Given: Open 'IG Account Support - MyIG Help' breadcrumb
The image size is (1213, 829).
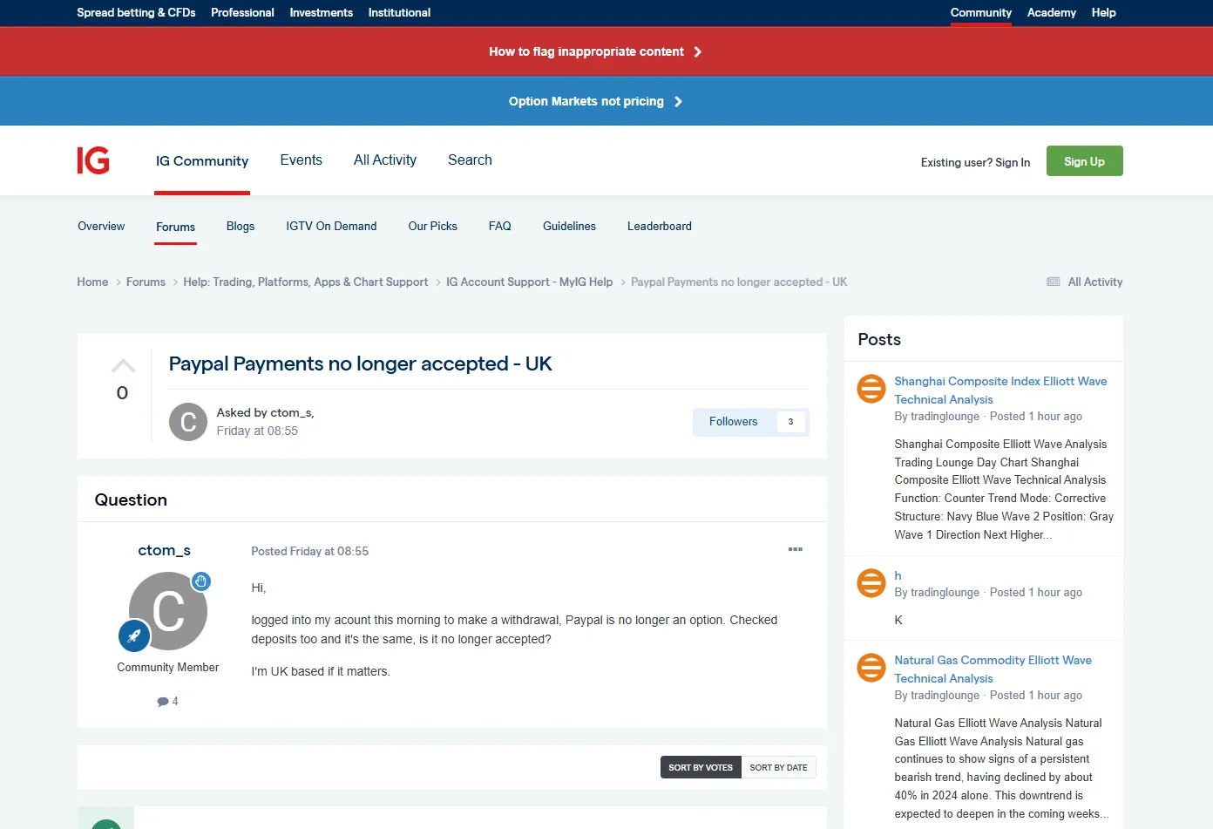Looking at the screenshot, I should point(529,282).
